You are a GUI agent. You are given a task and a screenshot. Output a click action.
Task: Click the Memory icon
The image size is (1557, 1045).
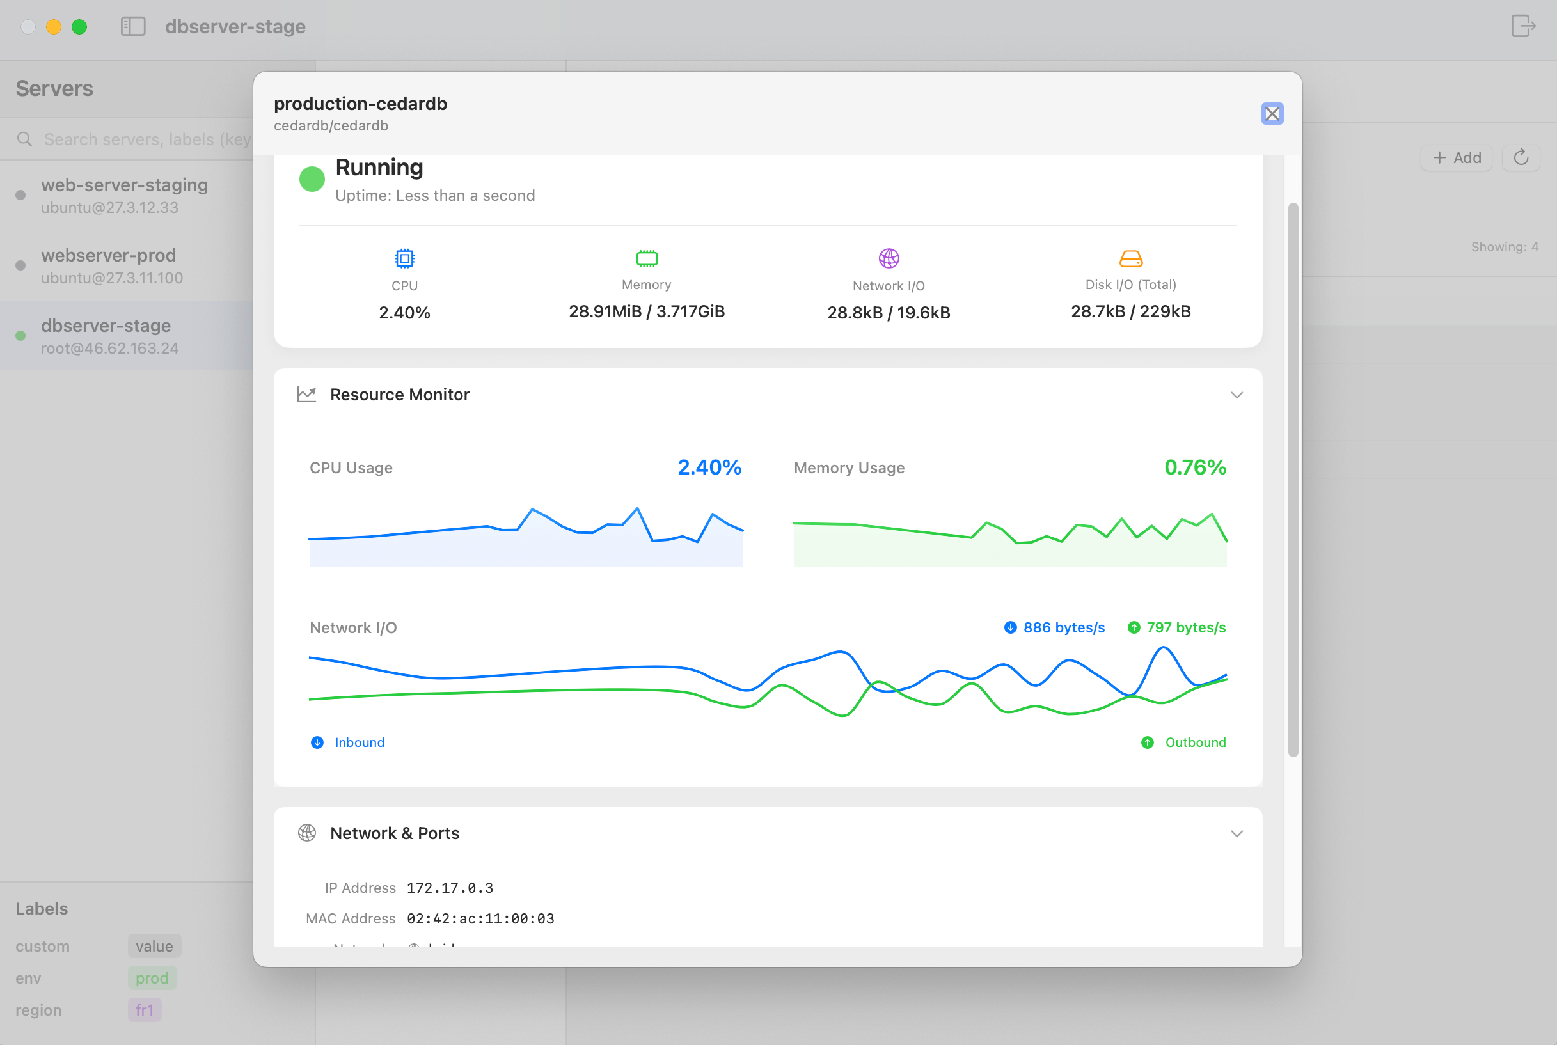(x=647, y=258)
